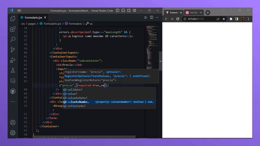Viewport: 260px width, 146px height.
Task: Open the Extensions view in activity bar
Action: pyautogui.click(x=13, y=29)
